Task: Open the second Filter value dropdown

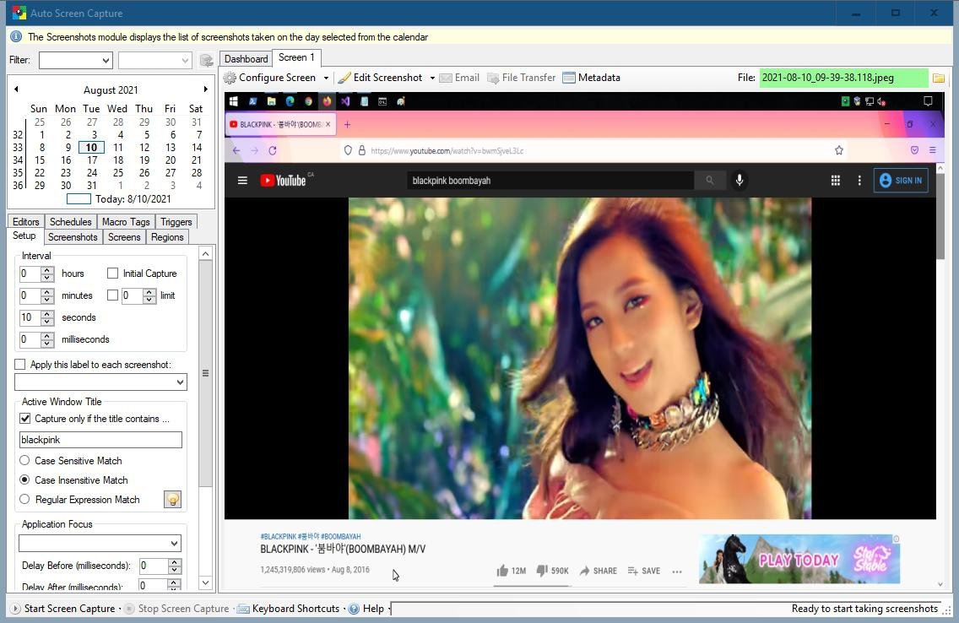Action: pos(154,60)
